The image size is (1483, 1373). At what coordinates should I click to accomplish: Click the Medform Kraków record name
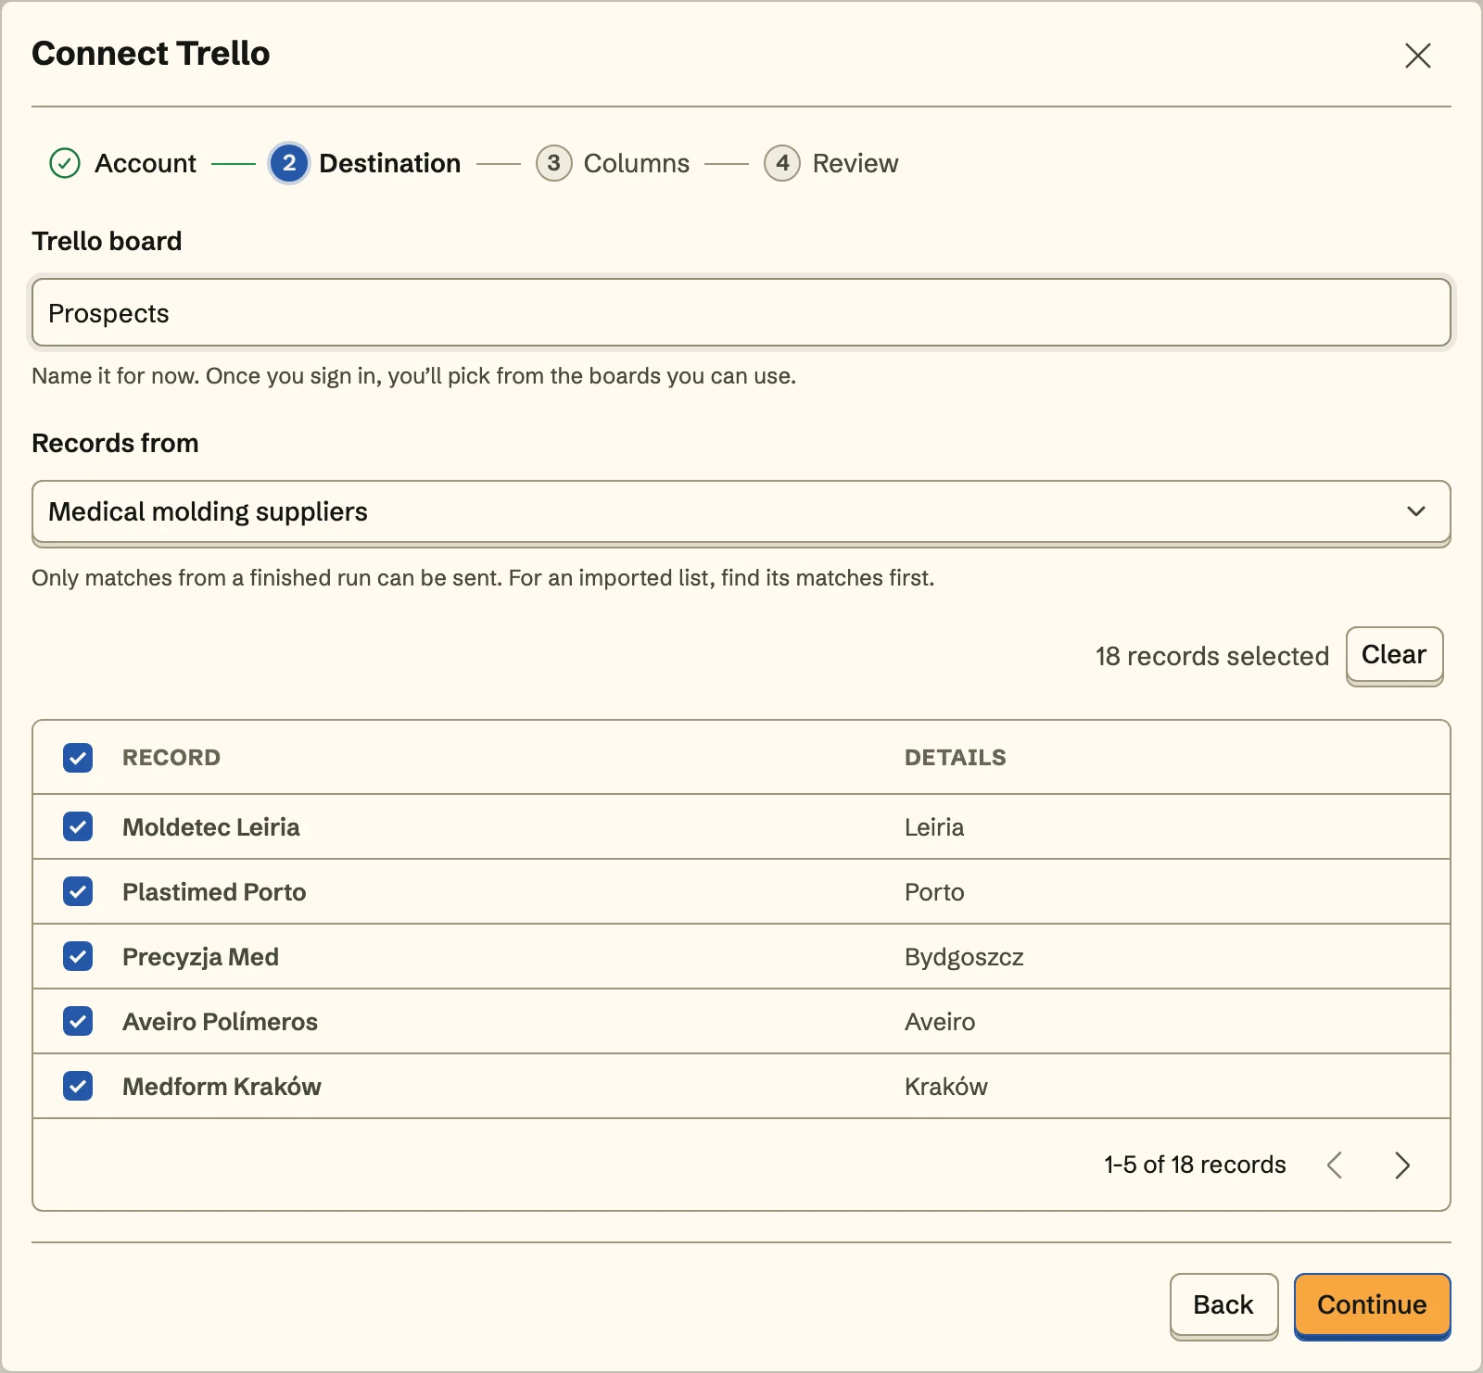coord(222,1086)
